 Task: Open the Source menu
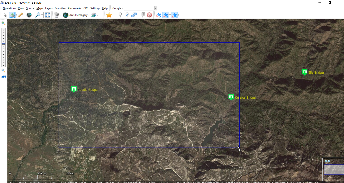30,8
